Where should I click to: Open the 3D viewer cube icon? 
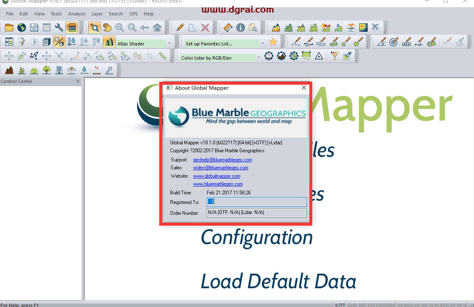[47, 42]
